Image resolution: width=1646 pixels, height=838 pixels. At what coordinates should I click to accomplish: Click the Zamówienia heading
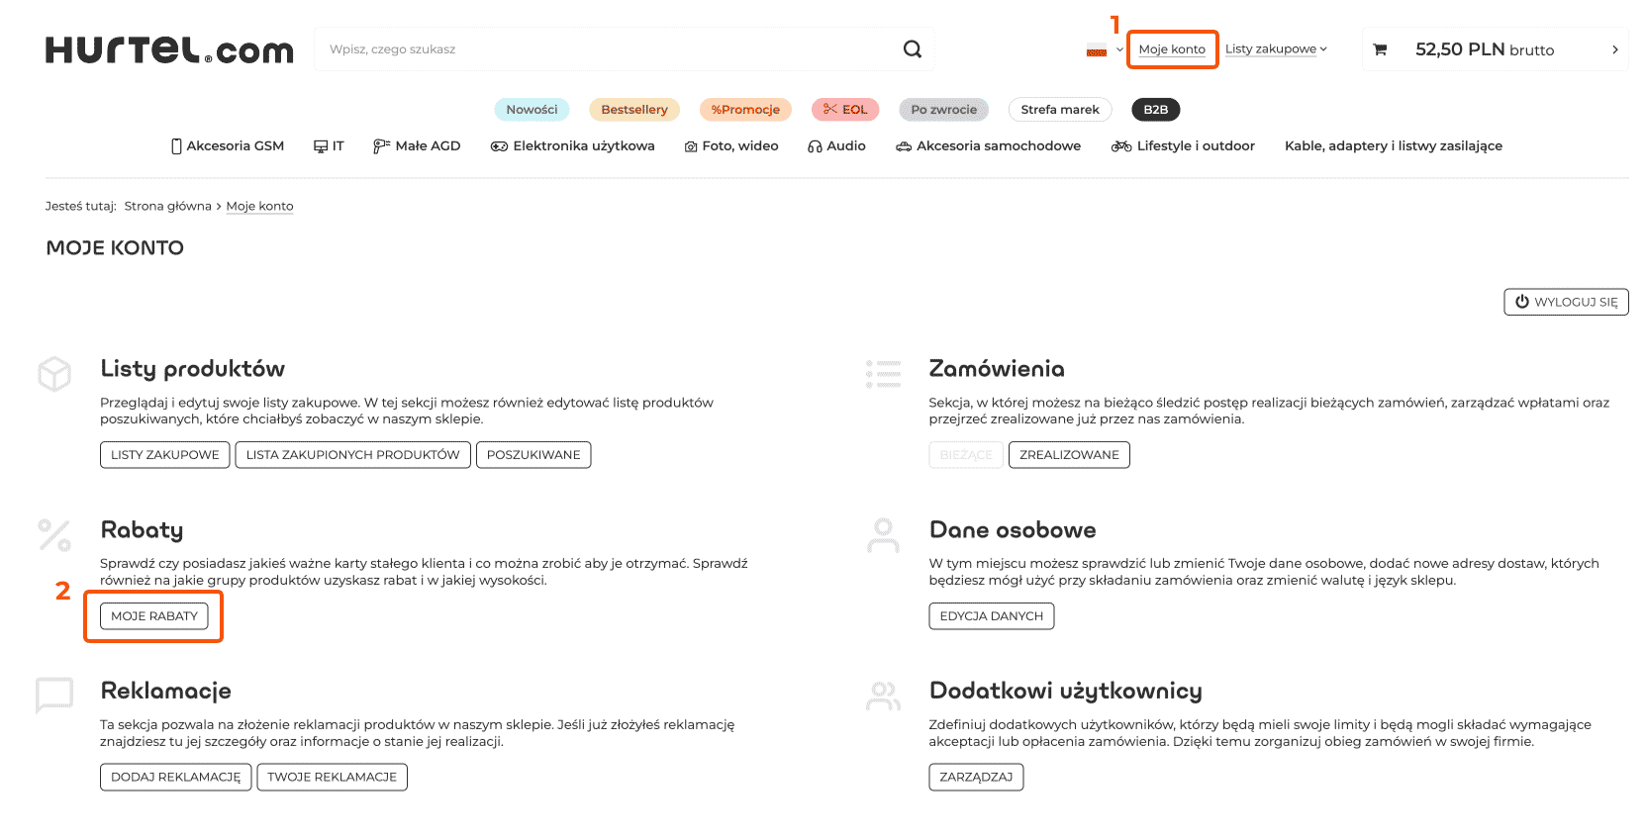point(997,369)
